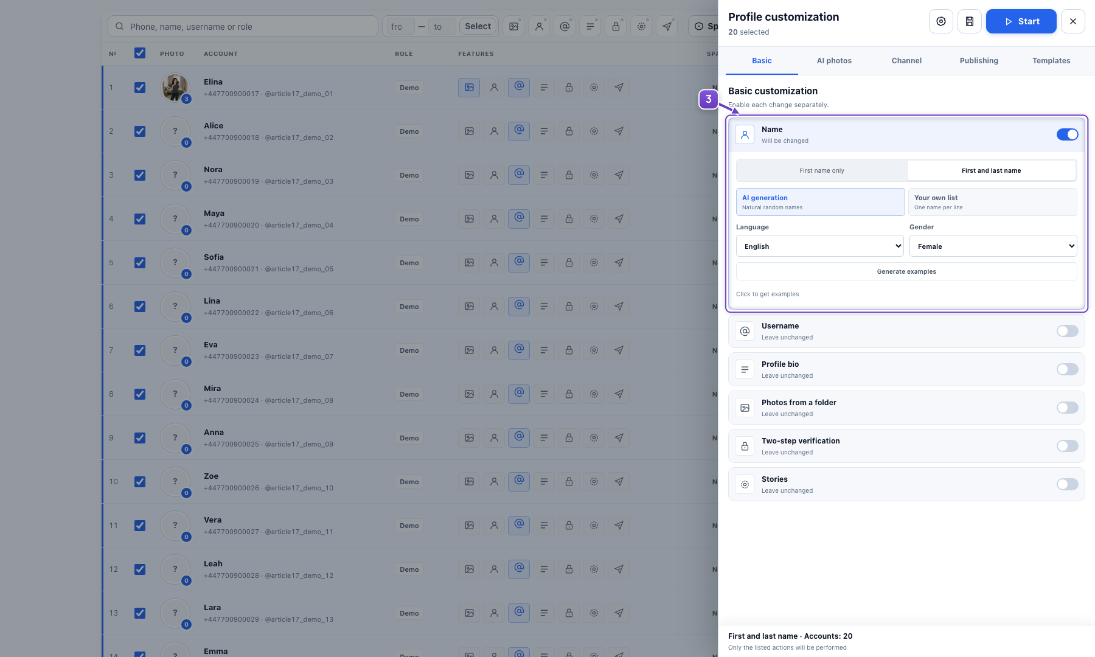The height and width of the screenshot is (657, 1095).
Task: Choose Your own list option
Action: click(x=993, y=202)
